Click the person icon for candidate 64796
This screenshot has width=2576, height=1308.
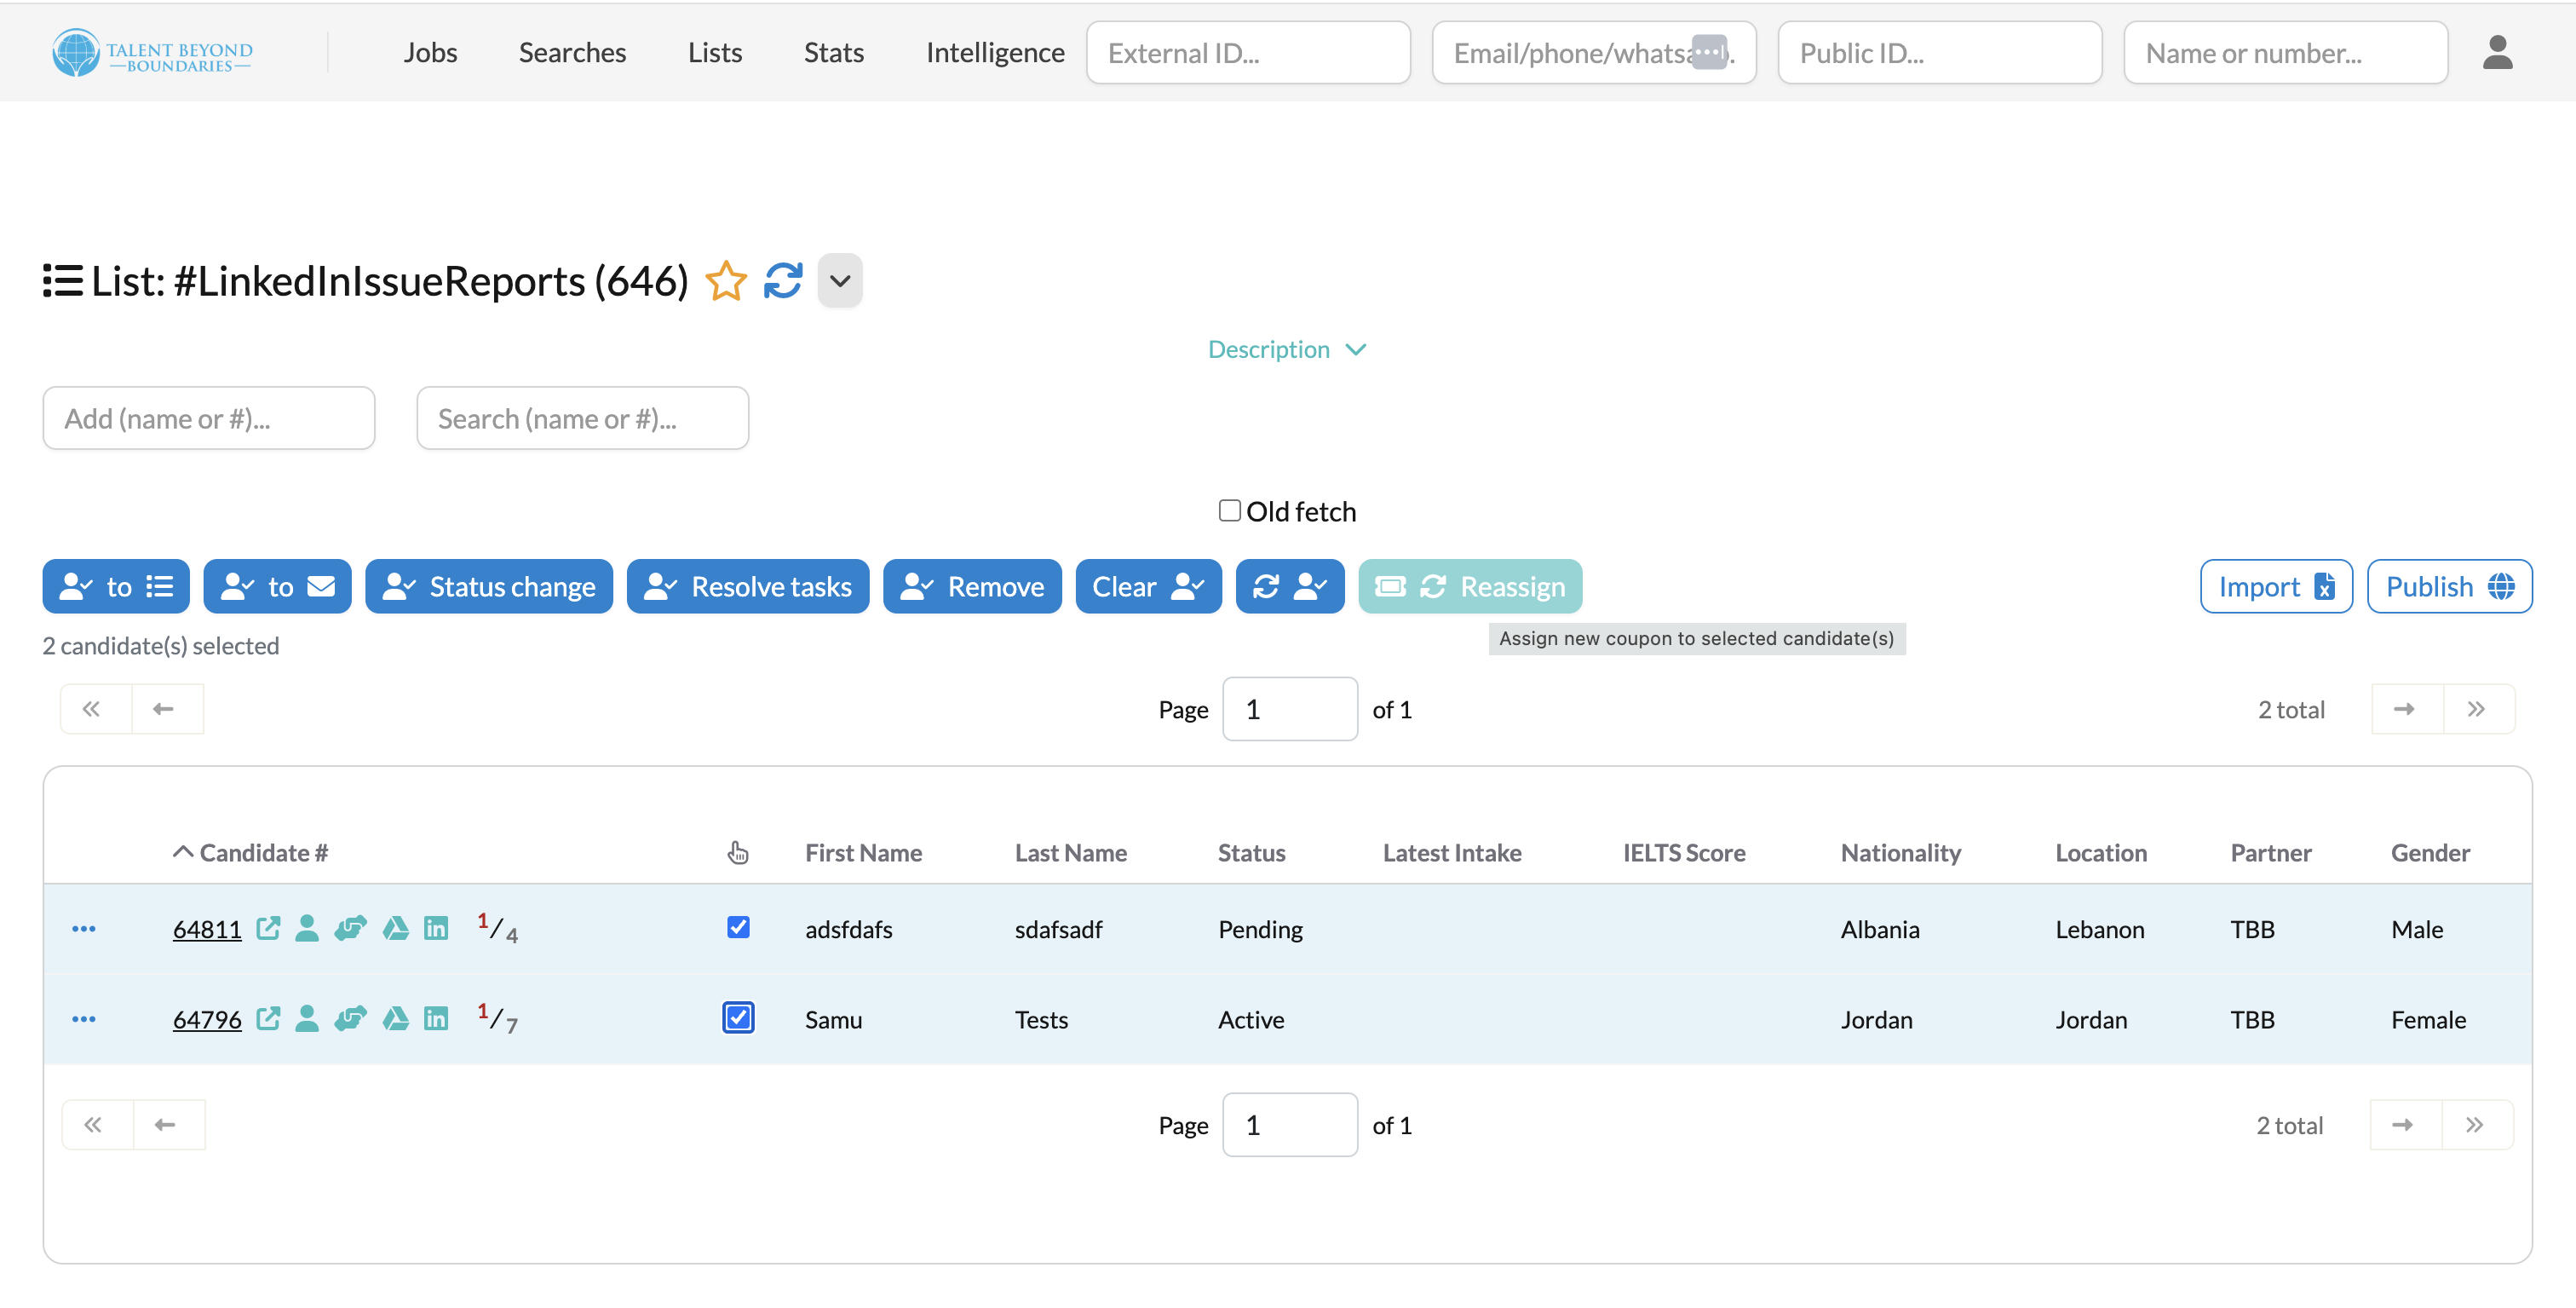tap(307, 1018)
